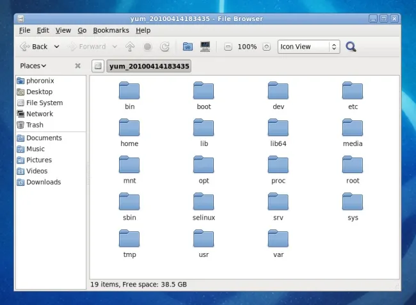Image resolution: width=416 pixels, height=305 pixels.
Task: Select the sys folder
Action: [x=353, y=206]
